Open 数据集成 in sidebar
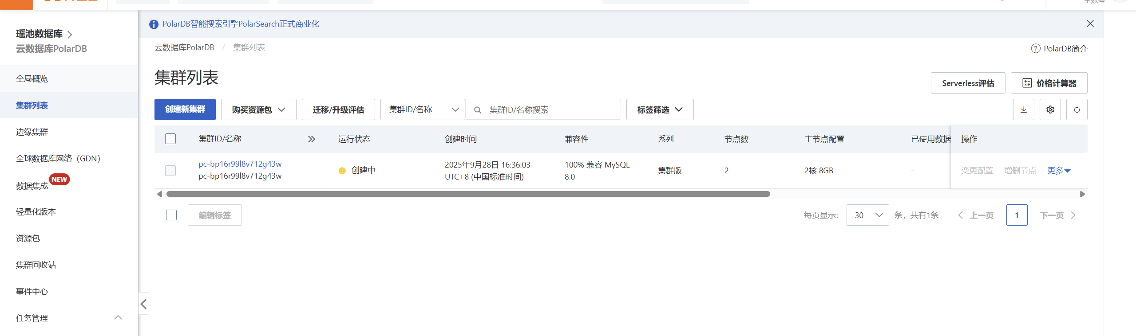The width and height of the screenshot is (1136, 336). (x=32, y=186)
